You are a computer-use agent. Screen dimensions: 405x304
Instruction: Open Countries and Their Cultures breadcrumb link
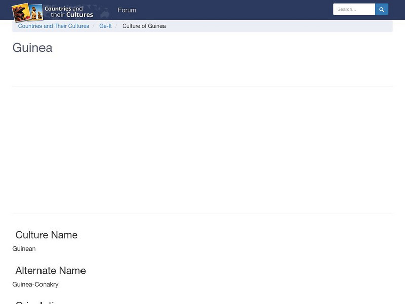click(54, 26)
